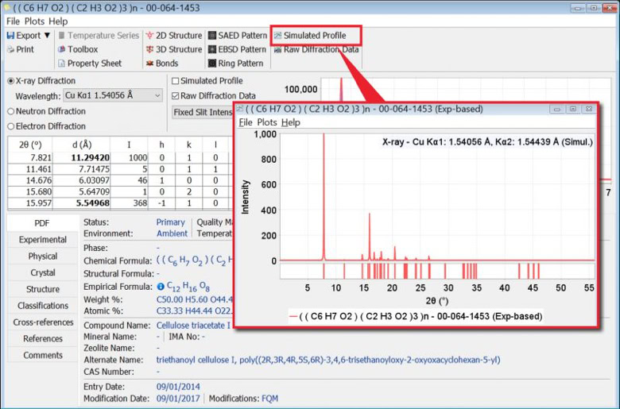620x409 pixels.
Task: Open the Fixed Slit Intensity dropdown
Action: pos(203,112)
